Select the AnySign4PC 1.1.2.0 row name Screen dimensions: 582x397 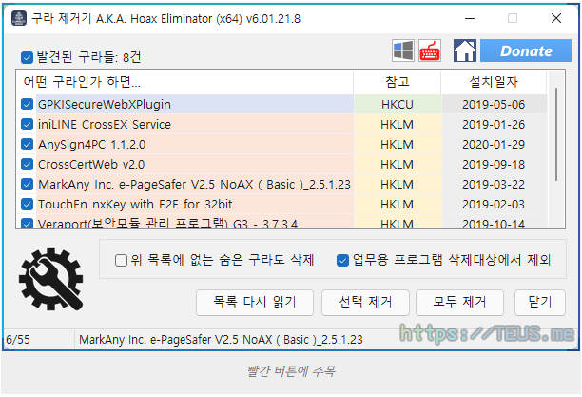[91, 144]
